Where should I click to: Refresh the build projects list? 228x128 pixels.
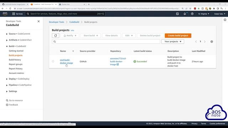pyautogui.click(x=56, y=36)
